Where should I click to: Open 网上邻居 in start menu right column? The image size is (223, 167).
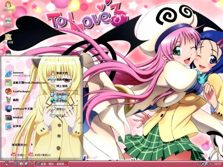click(x=60, y=86)
